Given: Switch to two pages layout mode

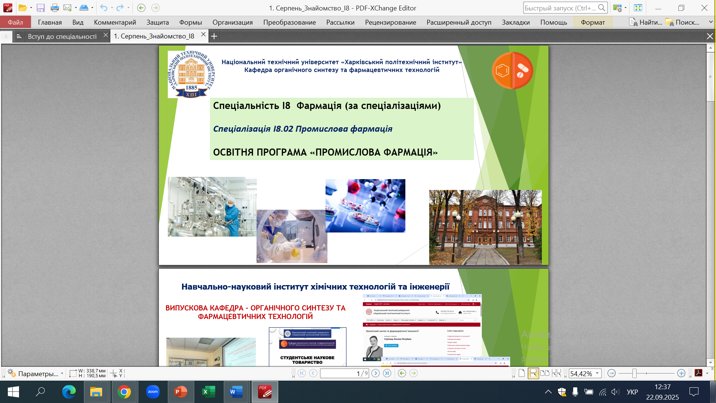Looking at the screenshot, I should tap(544, 374).
